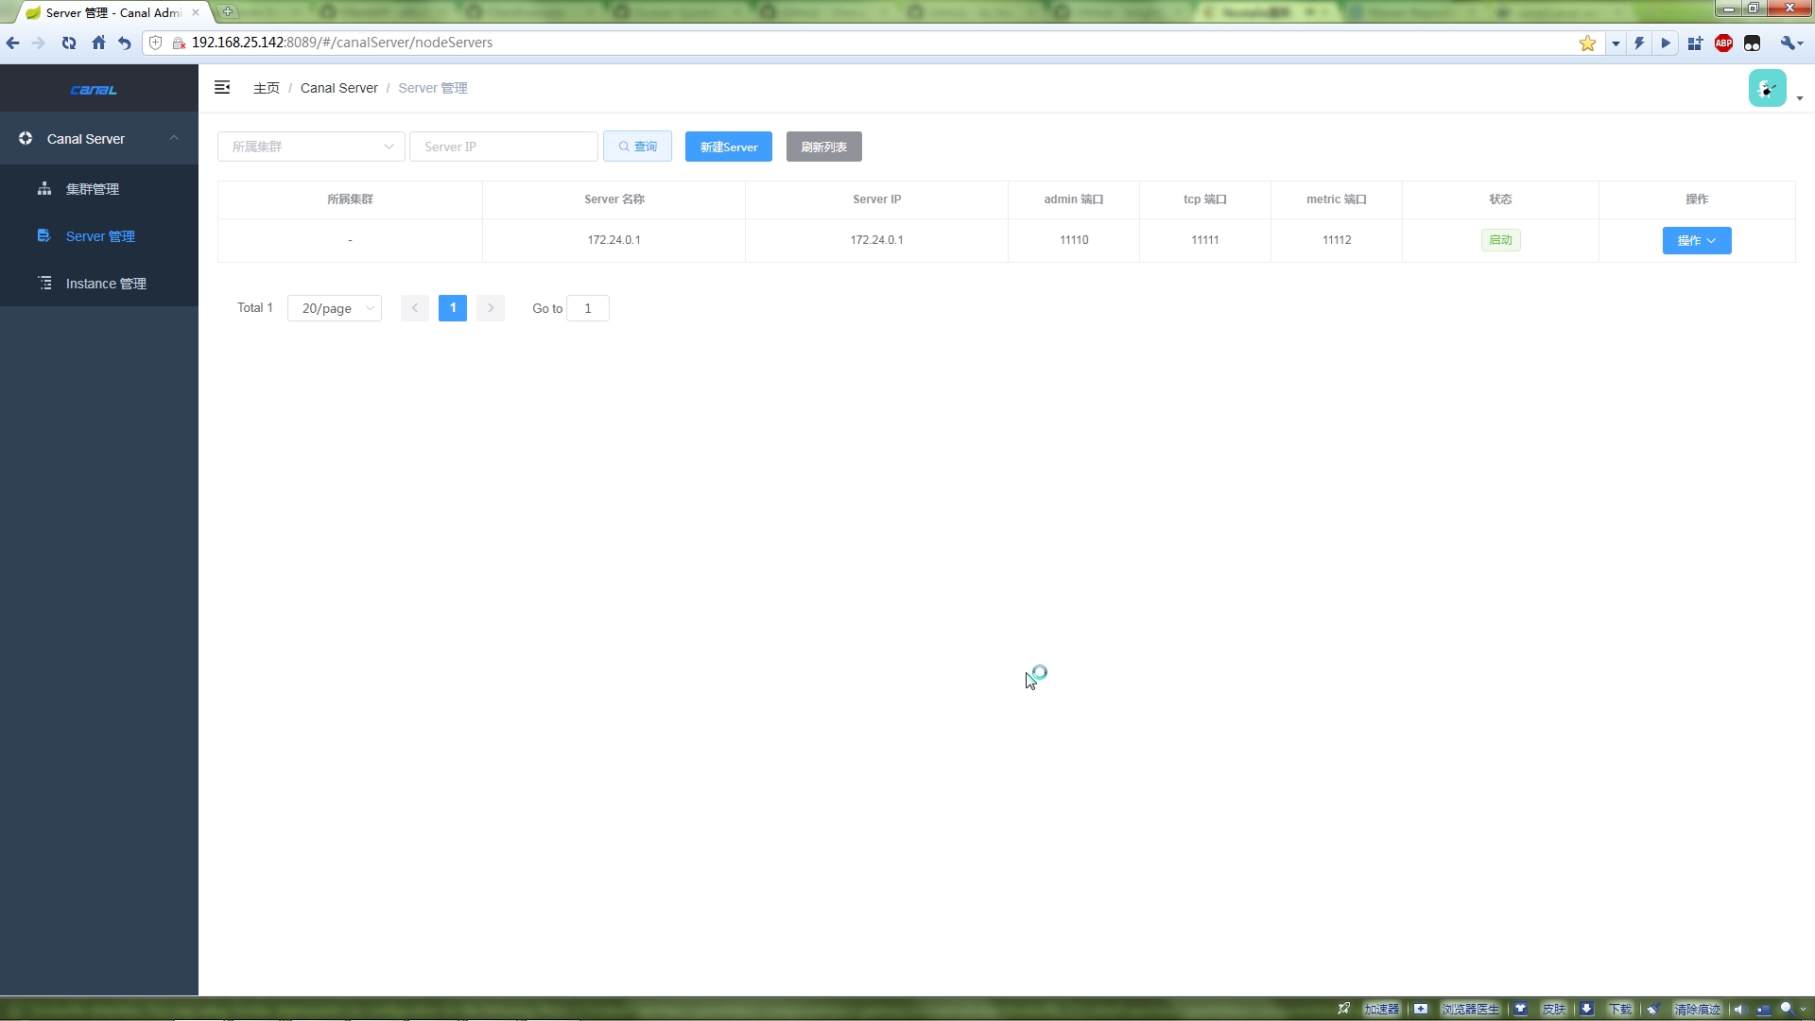
Task: Open 集群管理 in sidebar
Action: coord(92,189)
